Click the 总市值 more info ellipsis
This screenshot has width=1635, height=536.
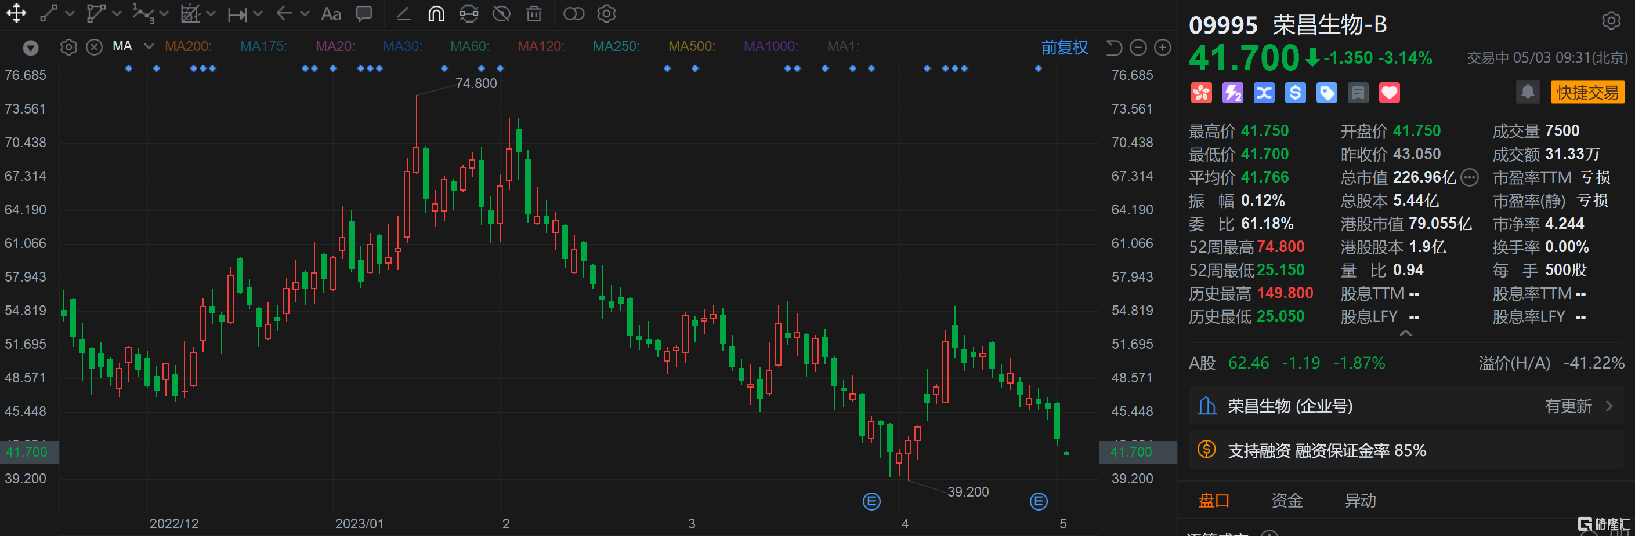[1469, 177]
